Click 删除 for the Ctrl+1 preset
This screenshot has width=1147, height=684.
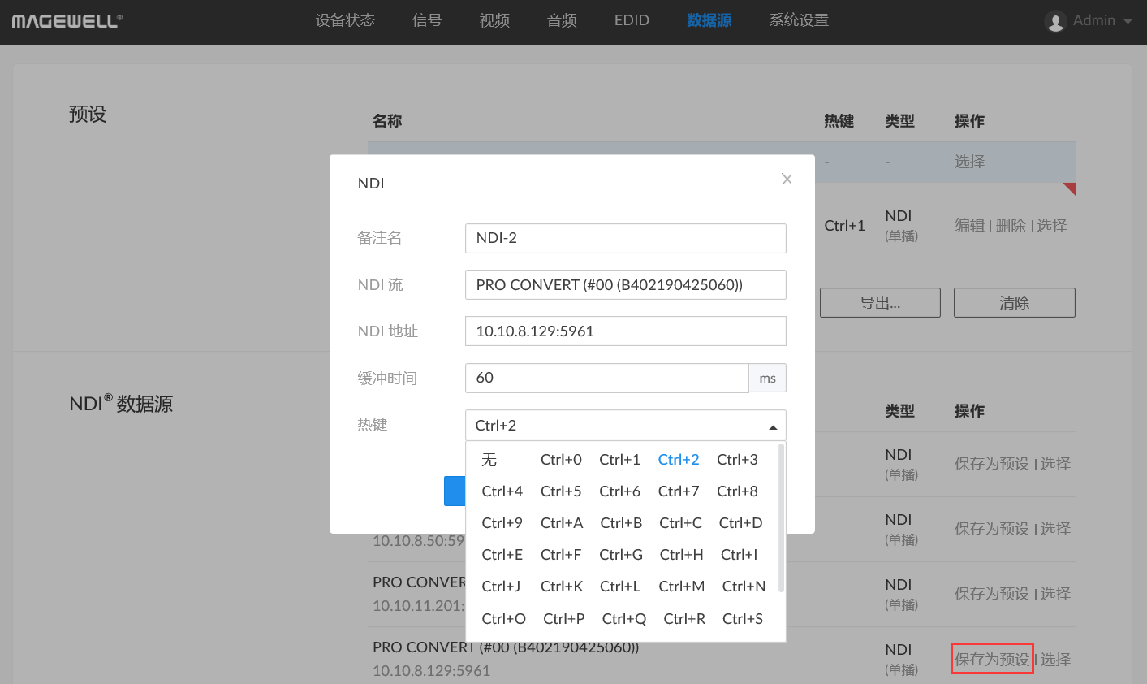point(1011,226)
